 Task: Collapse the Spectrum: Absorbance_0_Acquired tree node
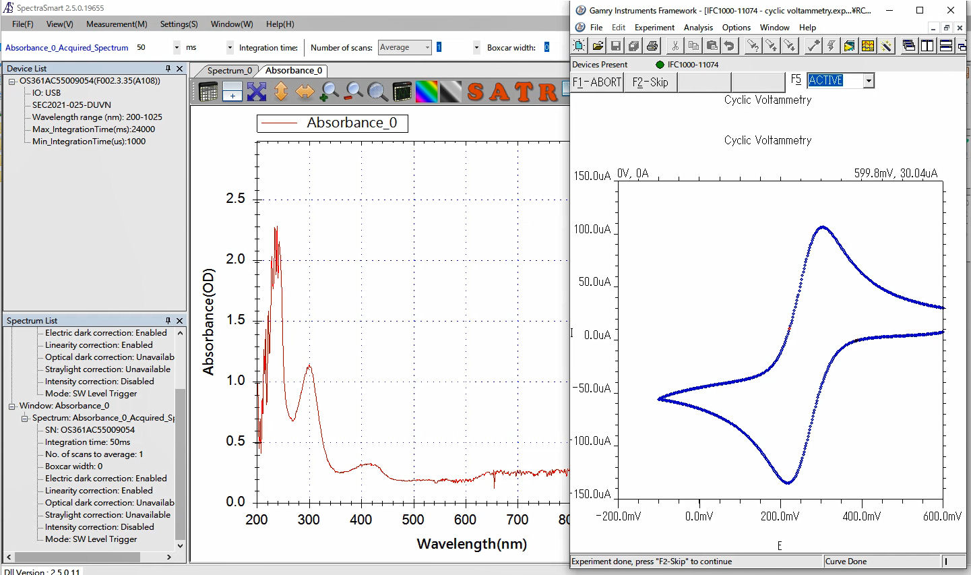point(25,419)
